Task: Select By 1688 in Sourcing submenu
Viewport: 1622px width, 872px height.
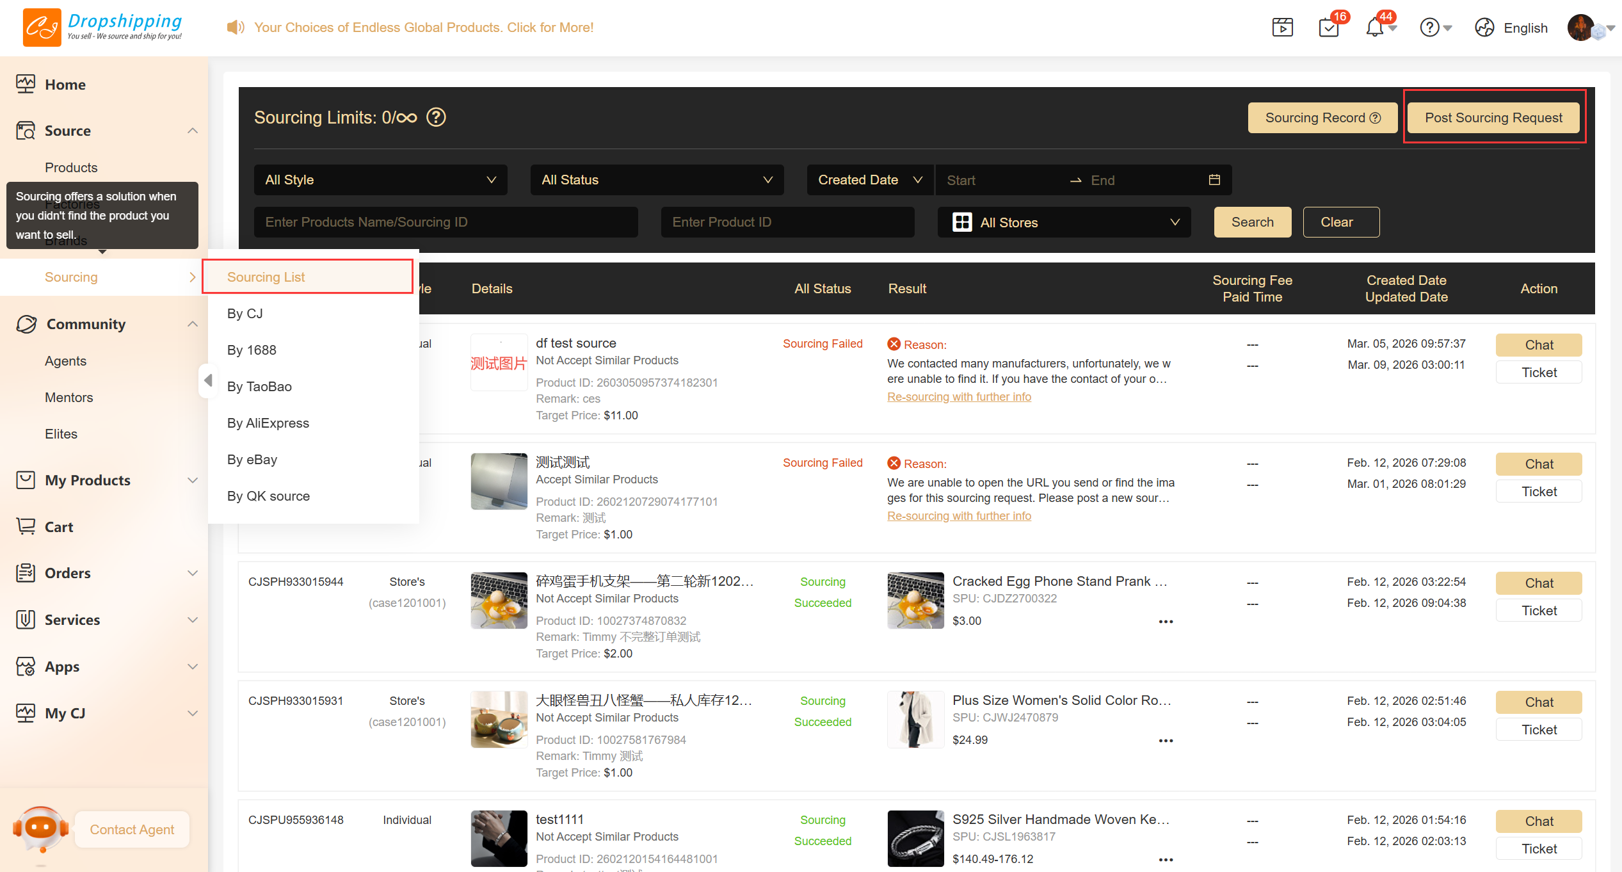Action: [252, 350]
